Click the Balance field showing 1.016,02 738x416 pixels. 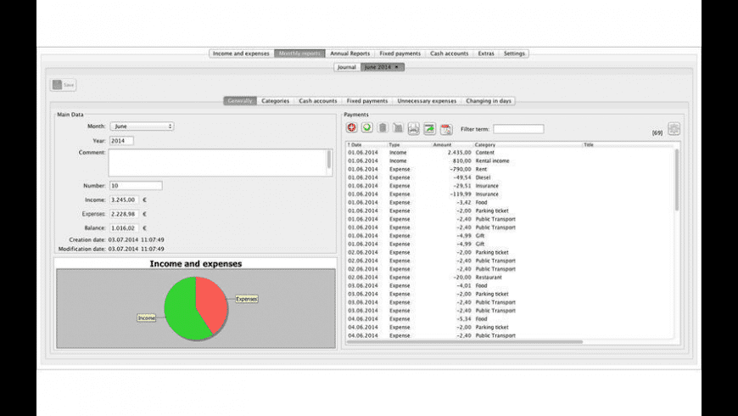tap(124, 228)
